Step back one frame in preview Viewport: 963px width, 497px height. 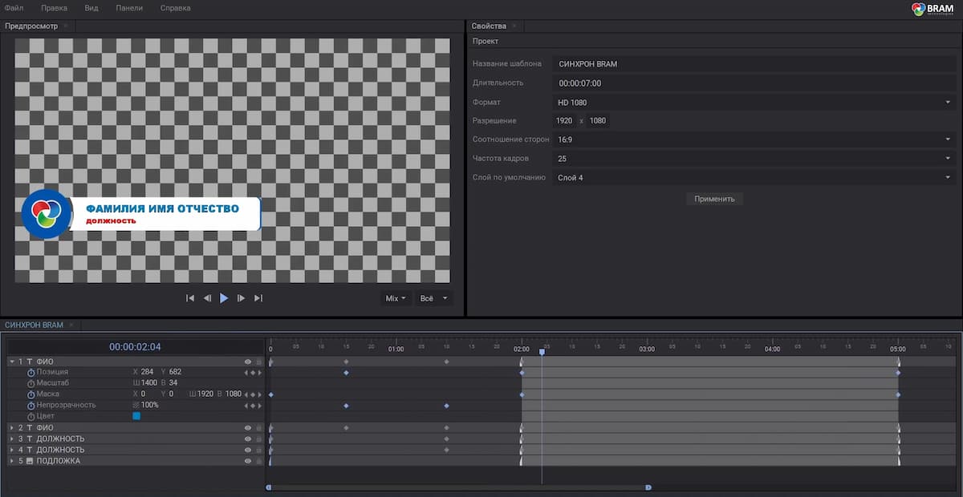pos(207,298)
